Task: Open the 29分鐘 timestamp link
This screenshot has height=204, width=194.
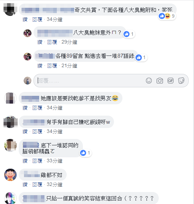Action: point(69,42)
